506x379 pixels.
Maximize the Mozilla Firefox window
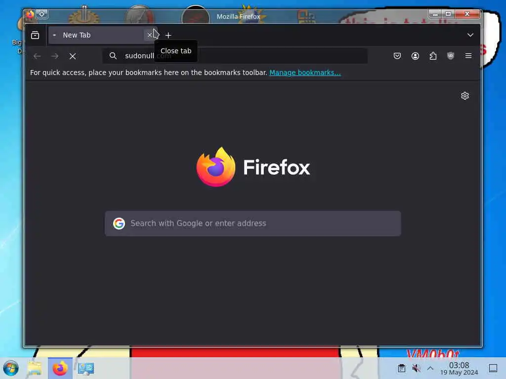pos(448,14)
